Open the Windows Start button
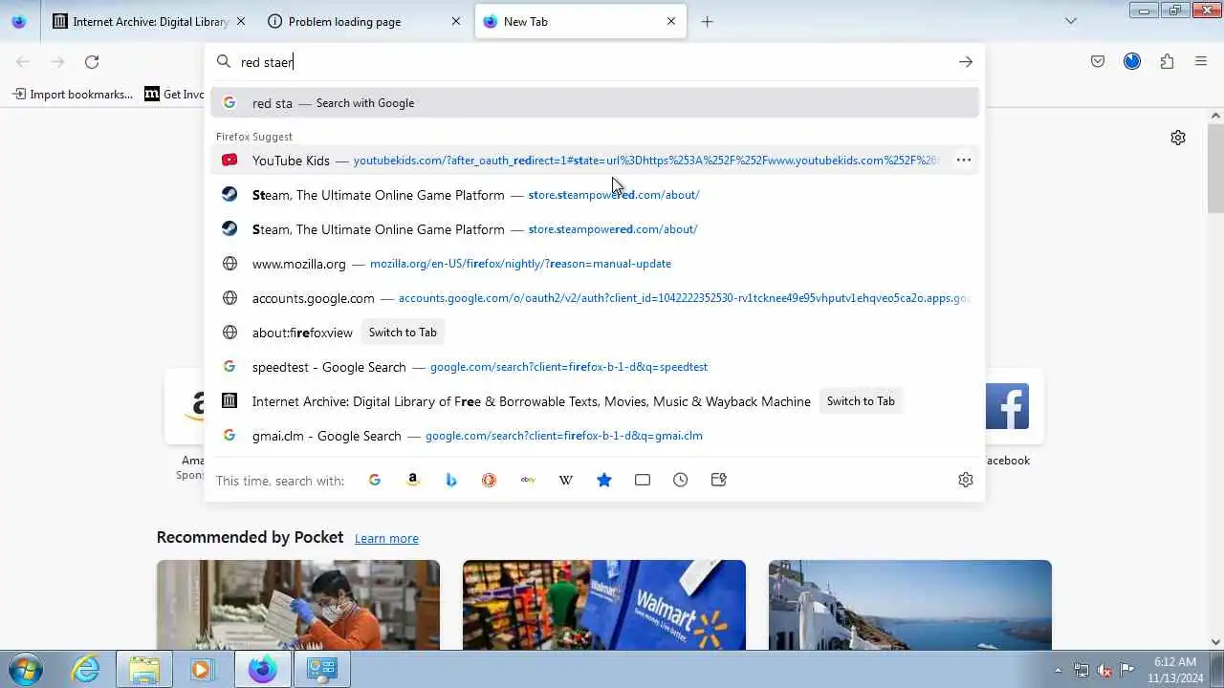The image size is (1224, 688). coord(26,669)
